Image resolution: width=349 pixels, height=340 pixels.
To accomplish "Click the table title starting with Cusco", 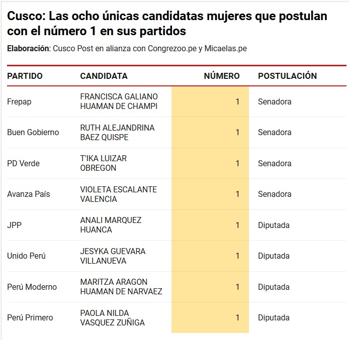I will click(167, 24).
